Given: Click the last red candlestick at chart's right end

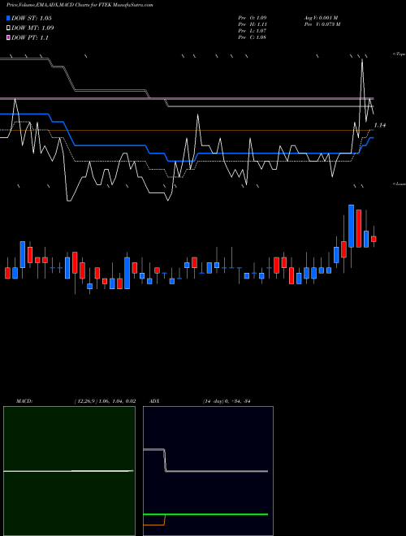Looking at the screenshot, I should [374, 239].
